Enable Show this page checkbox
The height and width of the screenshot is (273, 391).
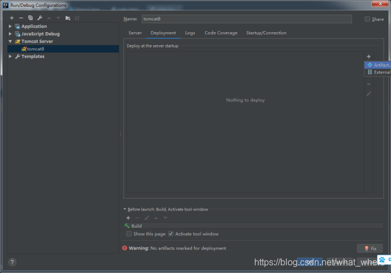(129, 234)
